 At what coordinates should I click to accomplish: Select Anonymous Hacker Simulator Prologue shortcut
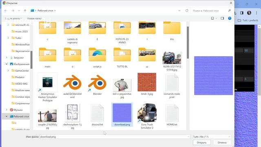[x=47, y=87]
